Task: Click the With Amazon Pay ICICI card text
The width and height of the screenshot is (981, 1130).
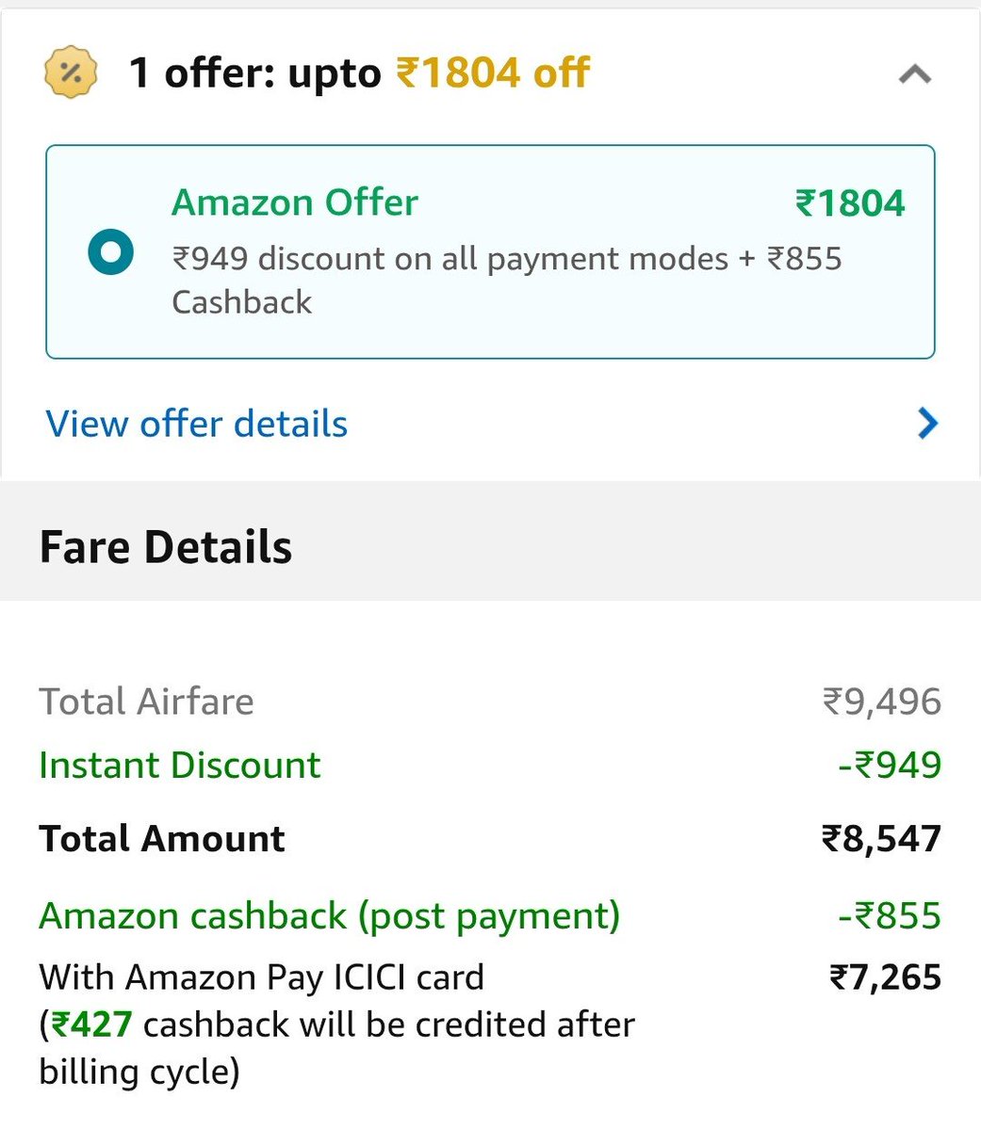Action: coord(262,977)
